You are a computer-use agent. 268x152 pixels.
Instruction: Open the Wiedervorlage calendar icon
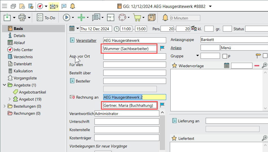tap(227, 66)
